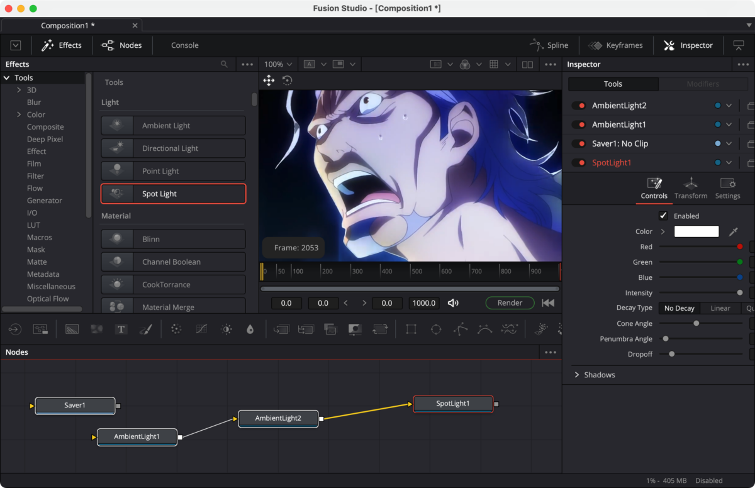Expand the 3D tools category
The width and height of the screenshot is (755, 488).
coord(19,90)
